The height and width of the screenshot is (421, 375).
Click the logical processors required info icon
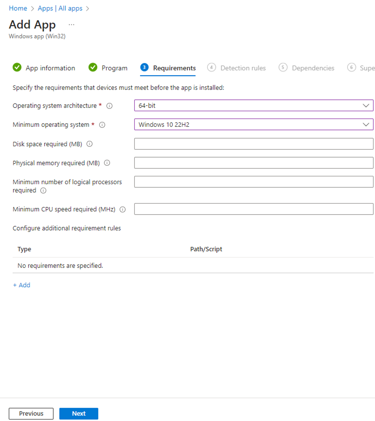pyautogui.click(x=43, y=191)
